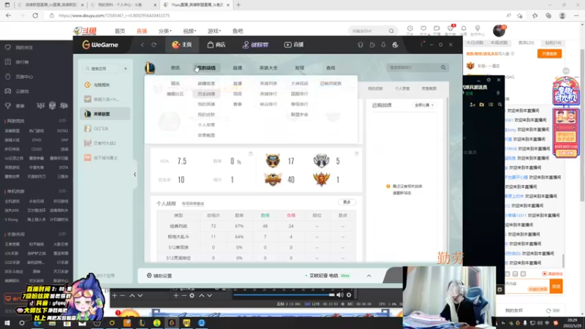Viewport: 585px width, 329px height.
Task: Click the globe icon in WeGame header
Action: pyautogui.click(x=395, y=45)
